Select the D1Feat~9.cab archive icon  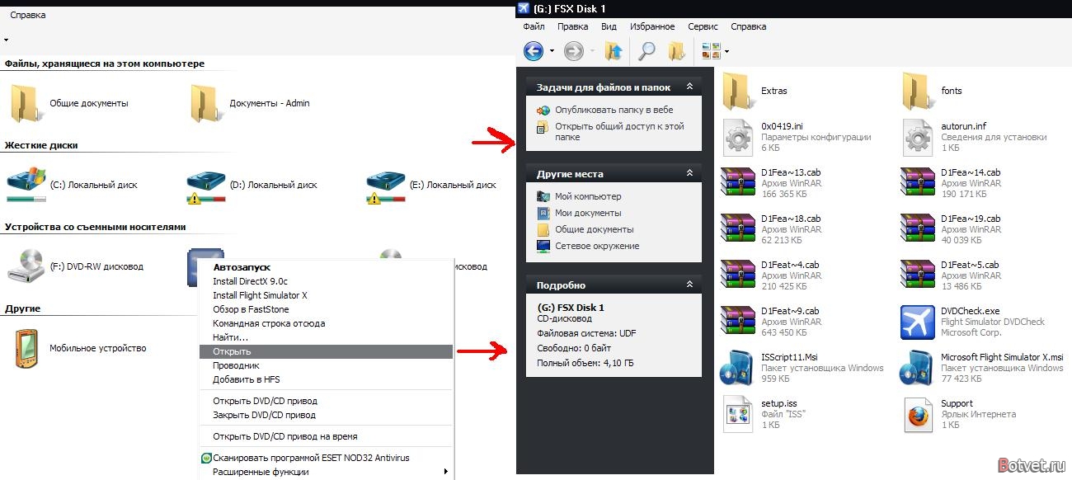coord(739,322)
